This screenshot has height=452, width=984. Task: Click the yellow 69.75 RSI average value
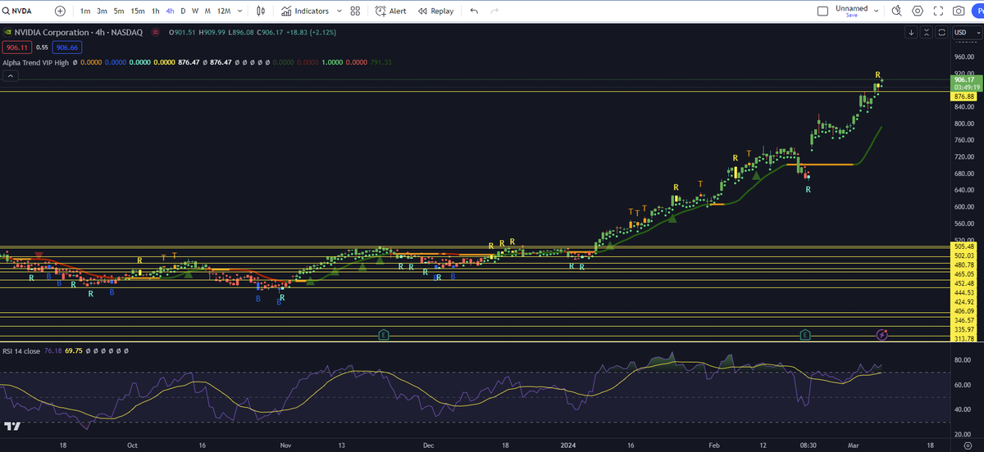coord(73,350)
